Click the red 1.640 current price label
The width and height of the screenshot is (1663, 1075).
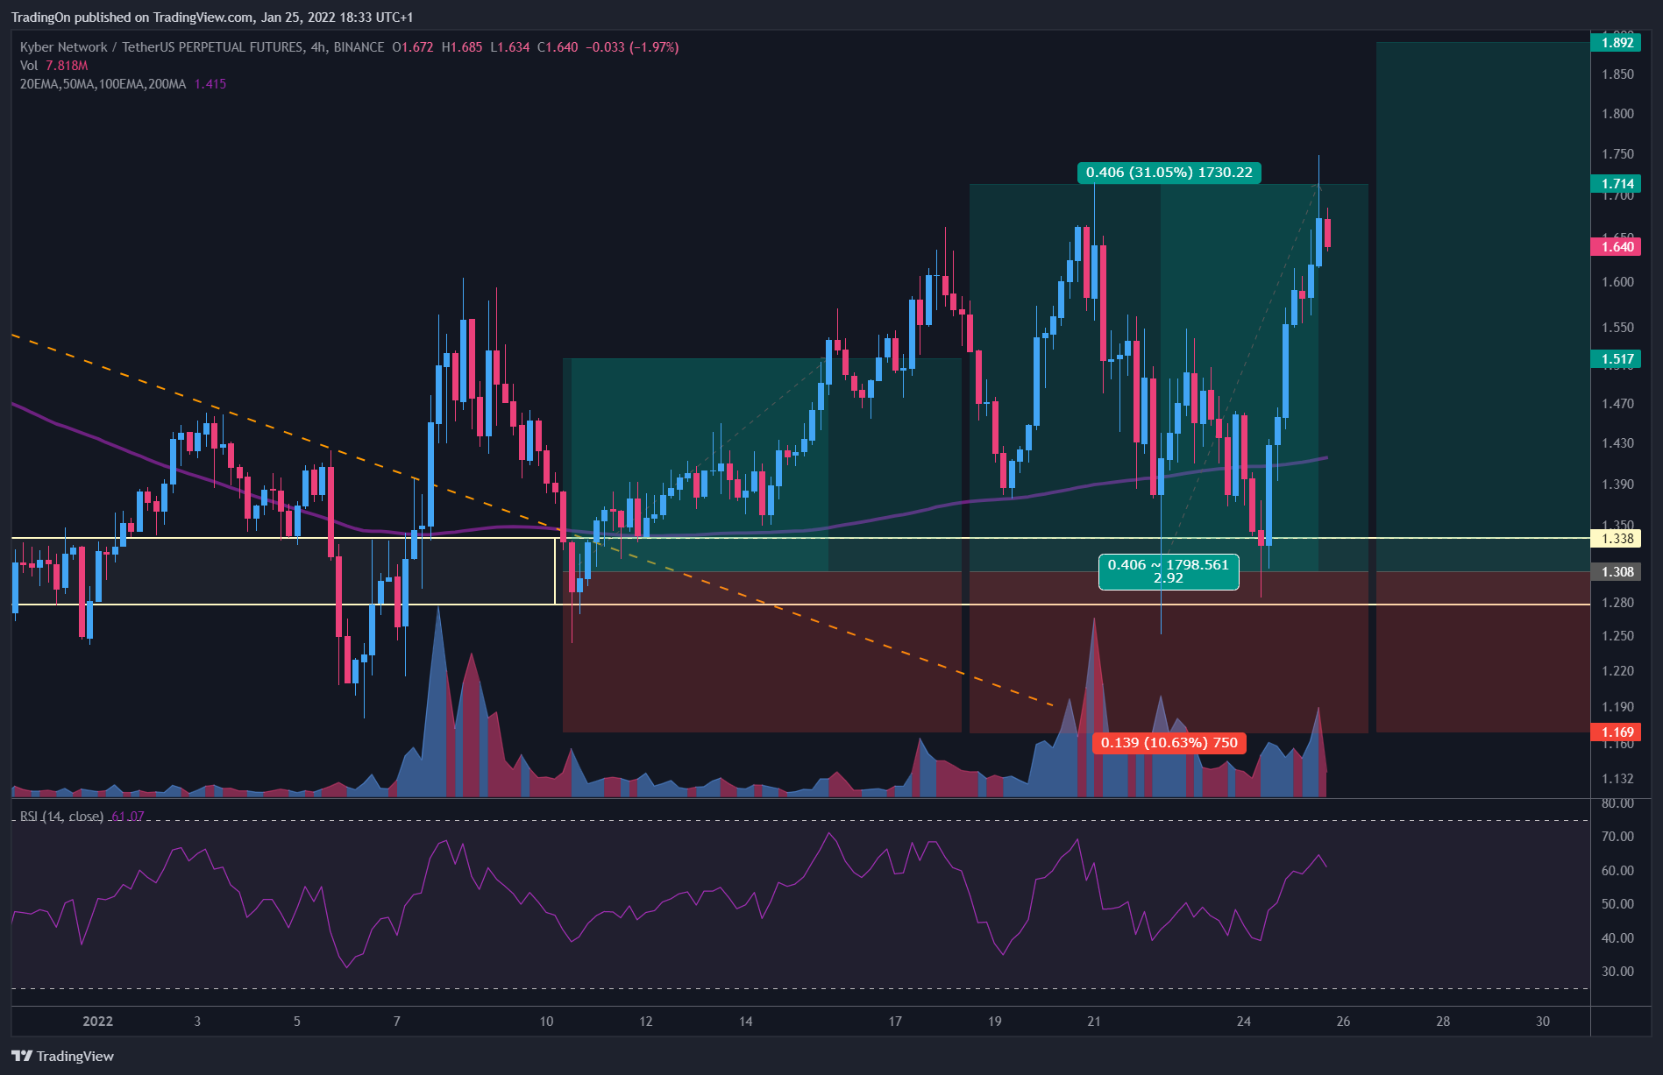(1617, 247)
